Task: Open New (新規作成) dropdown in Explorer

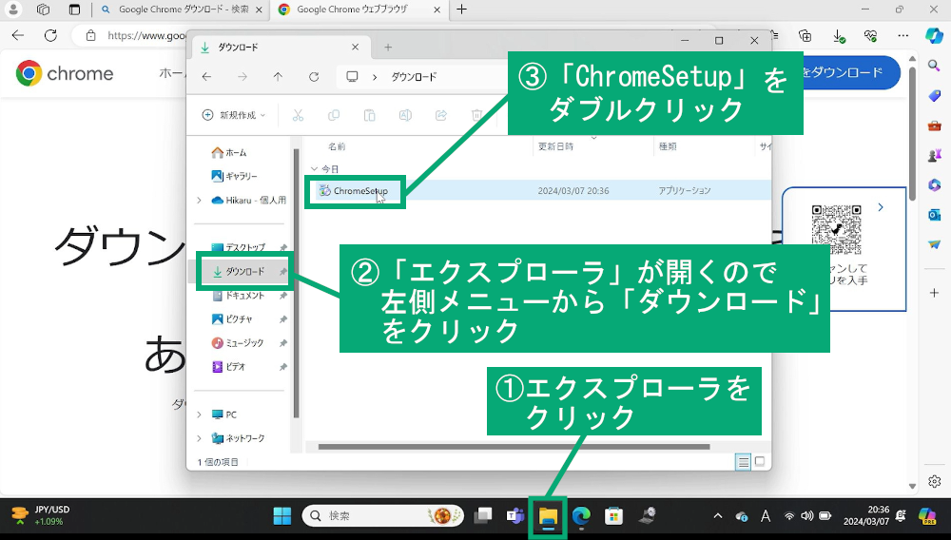Action: point(234,115)
